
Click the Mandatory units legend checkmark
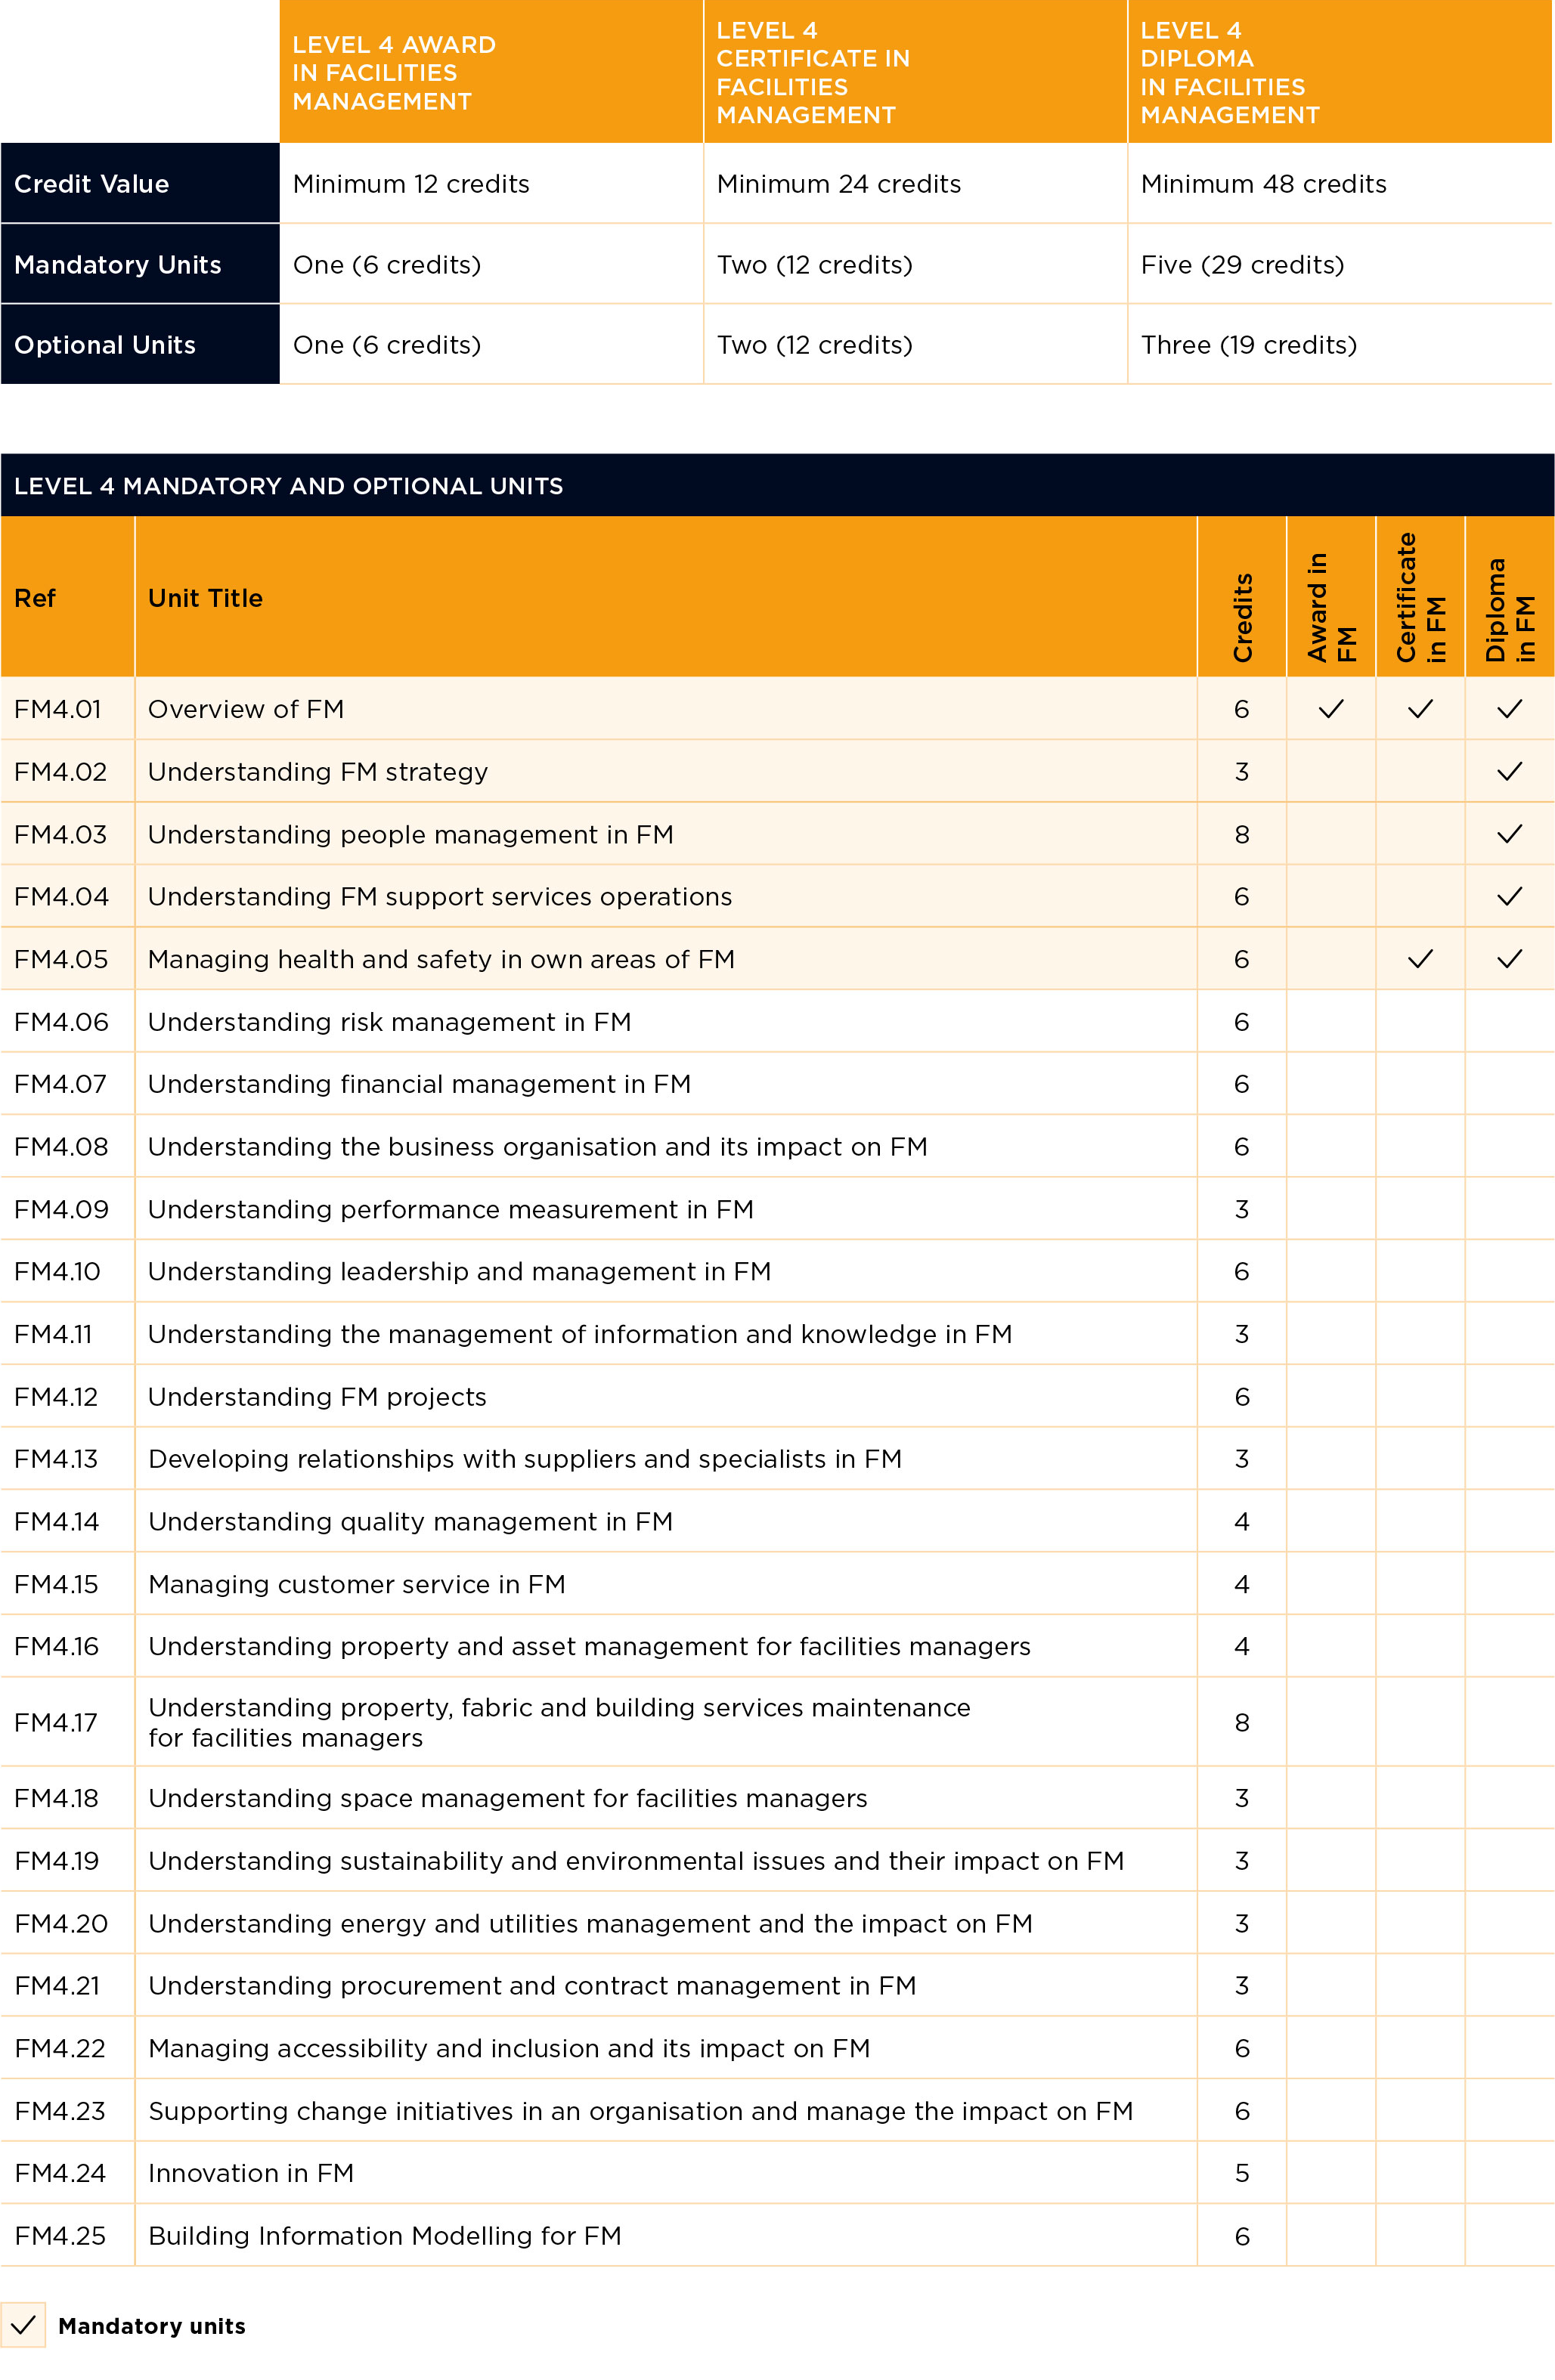click(23, 2325)
